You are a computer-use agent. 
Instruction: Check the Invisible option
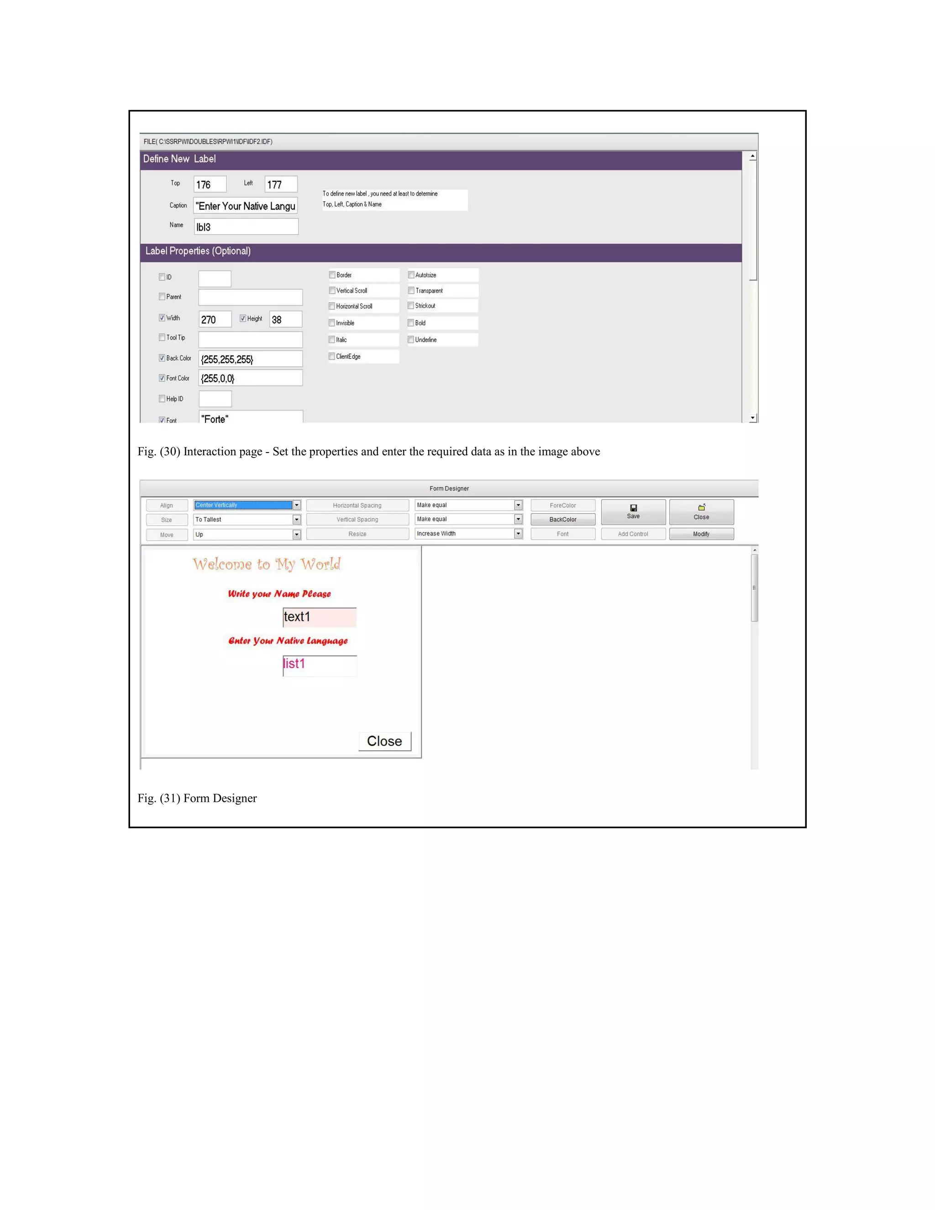click(332, 323)
